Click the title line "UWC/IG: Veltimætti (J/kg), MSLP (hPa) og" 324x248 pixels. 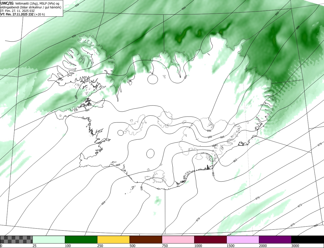coord(30,3)
